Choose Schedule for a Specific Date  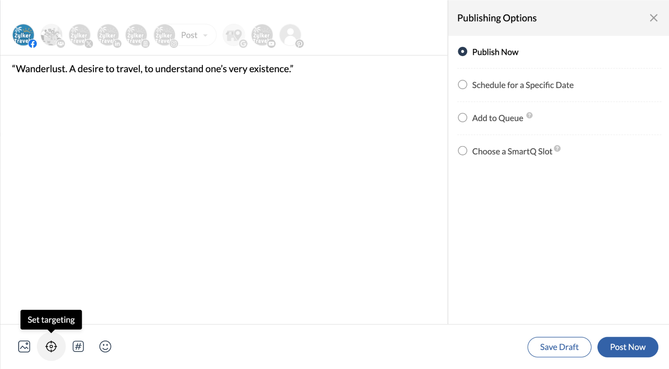pos(463,85)
